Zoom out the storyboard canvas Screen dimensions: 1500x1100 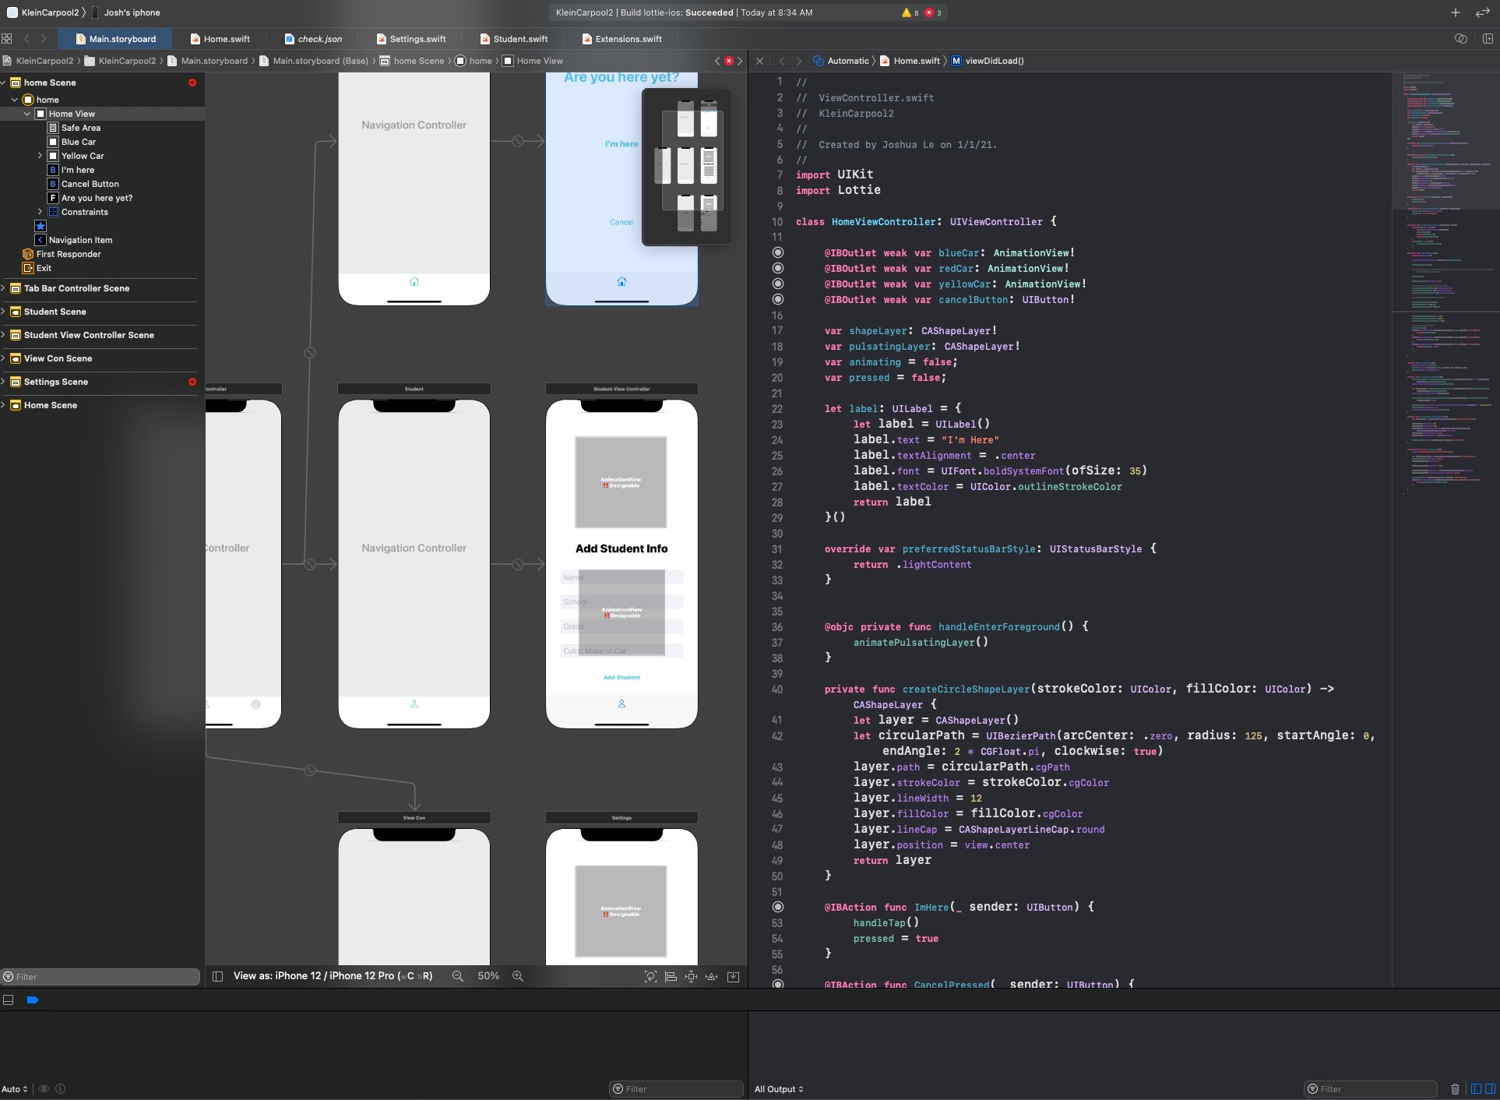(x=457, y=976)
